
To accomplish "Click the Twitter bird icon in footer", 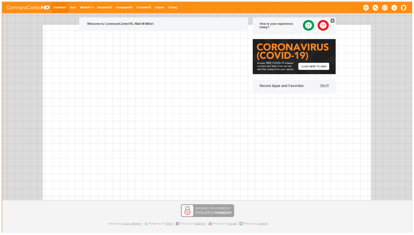I will [x=146, y=224].
